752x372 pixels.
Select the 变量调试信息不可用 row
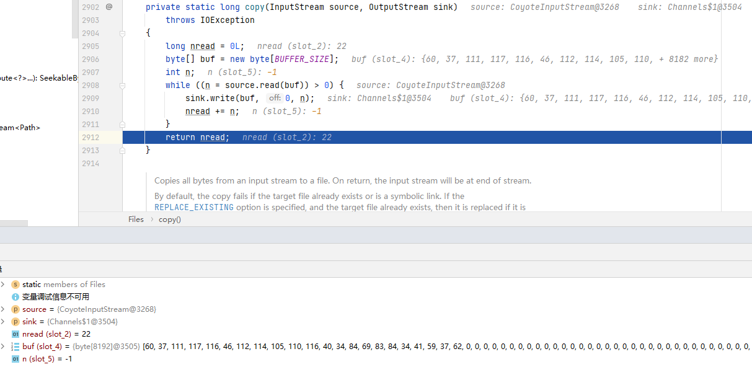point(376,296)
